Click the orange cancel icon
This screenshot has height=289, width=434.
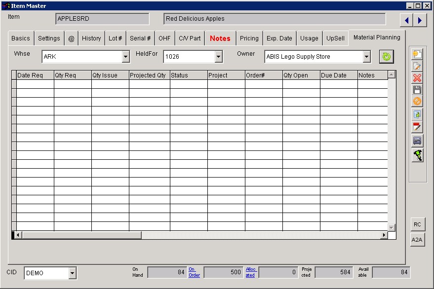coord(417,102)
